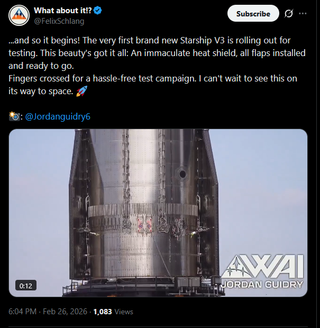Screen dimensions: 320x328
Task: Click the red stickers on the rocket ring
Action: [144, 225]
